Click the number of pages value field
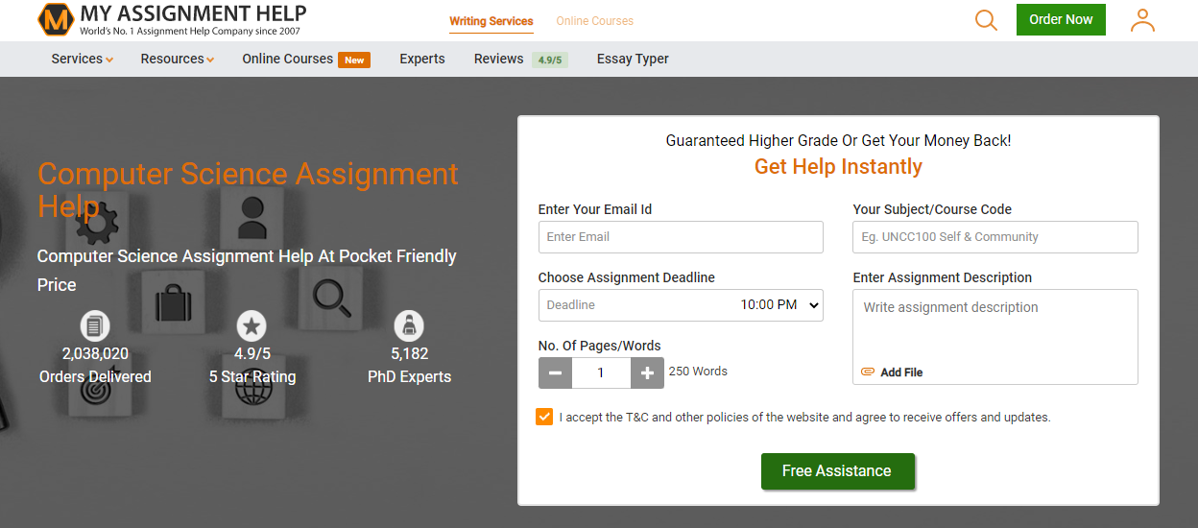The image size is (1198, 528). pos(601,373)
